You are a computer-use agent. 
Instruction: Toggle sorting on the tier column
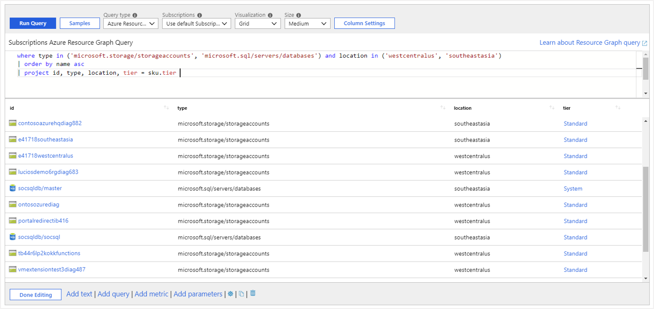coord(618,107)
